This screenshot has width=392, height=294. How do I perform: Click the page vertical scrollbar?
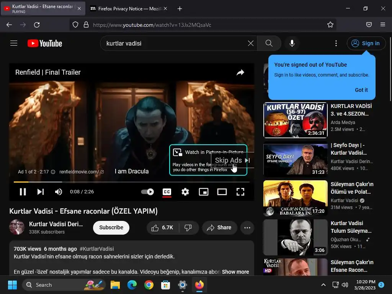(390, 69)
